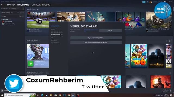Open Windows notification center icon
Viewport: 174px width, 97px height.
tap(171, 95)
